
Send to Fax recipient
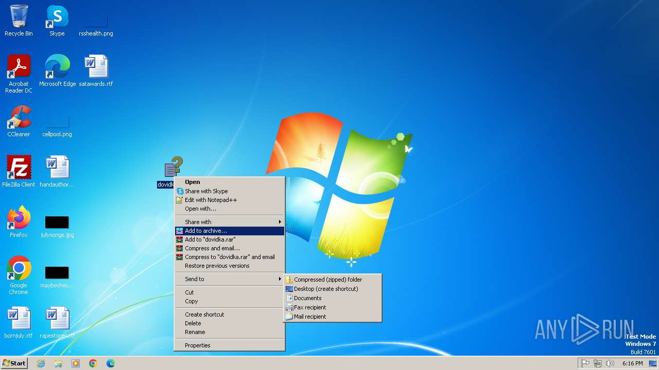(333, 307)
